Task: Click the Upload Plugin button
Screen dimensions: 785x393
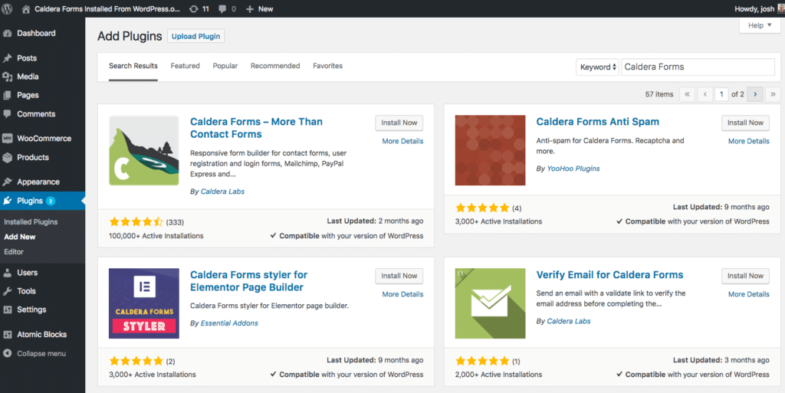Action: click(x=195, y=37)
